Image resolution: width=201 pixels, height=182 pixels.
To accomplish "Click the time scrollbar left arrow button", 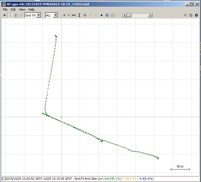I will (124, 15).
